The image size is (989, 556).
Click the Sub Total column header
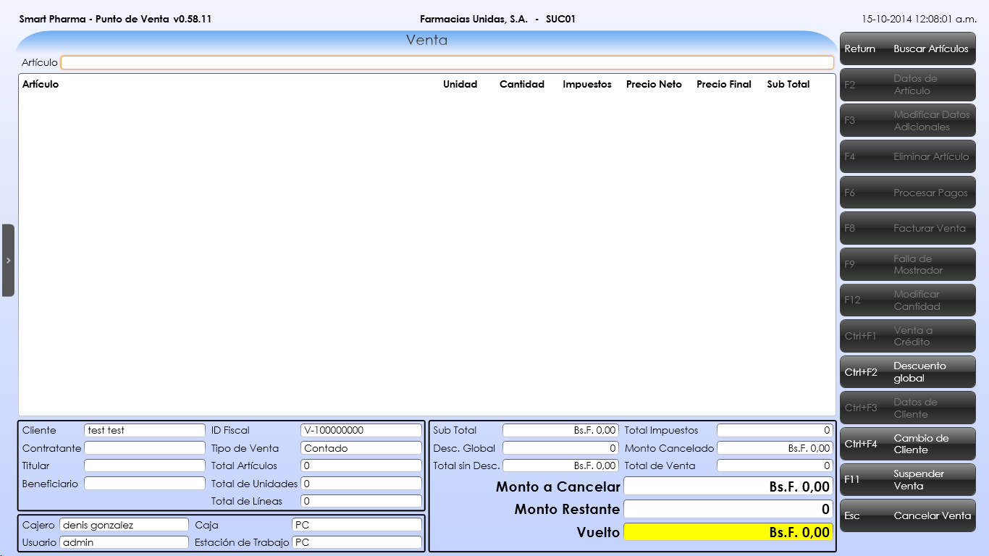pyautogui.click(x=788, y=84)
